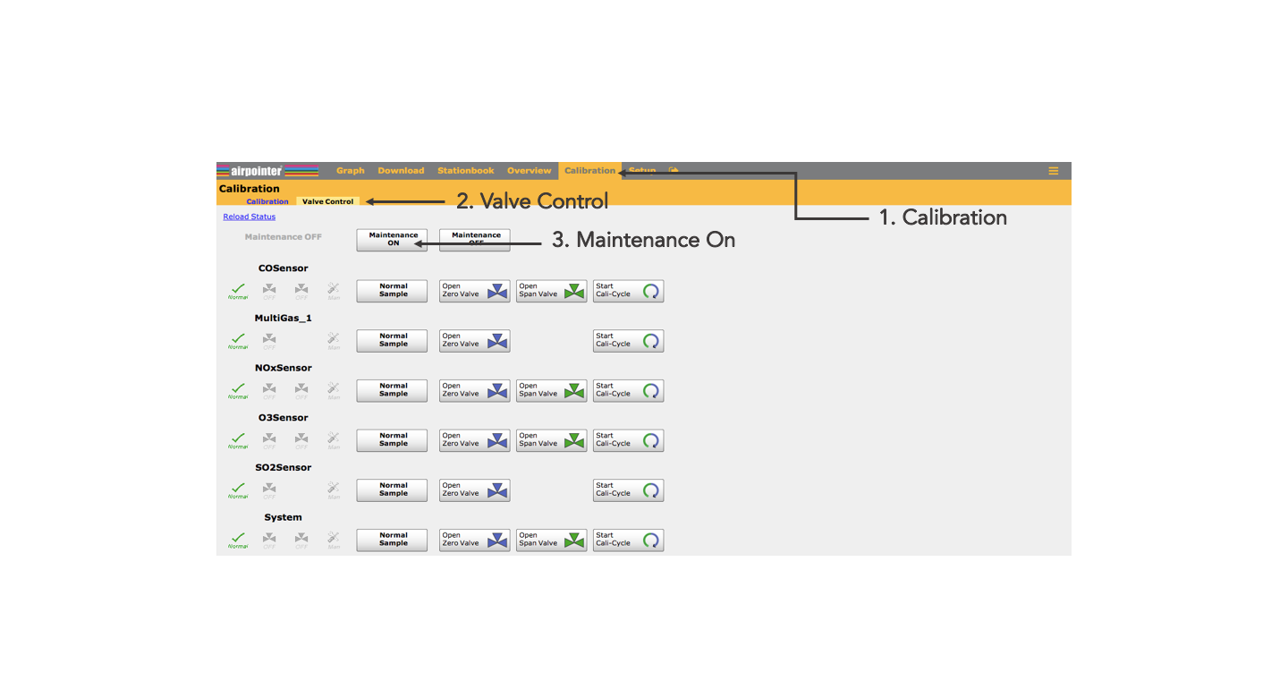
Task: Turn Maintenance ON
Action: click(x=393, y=239)
